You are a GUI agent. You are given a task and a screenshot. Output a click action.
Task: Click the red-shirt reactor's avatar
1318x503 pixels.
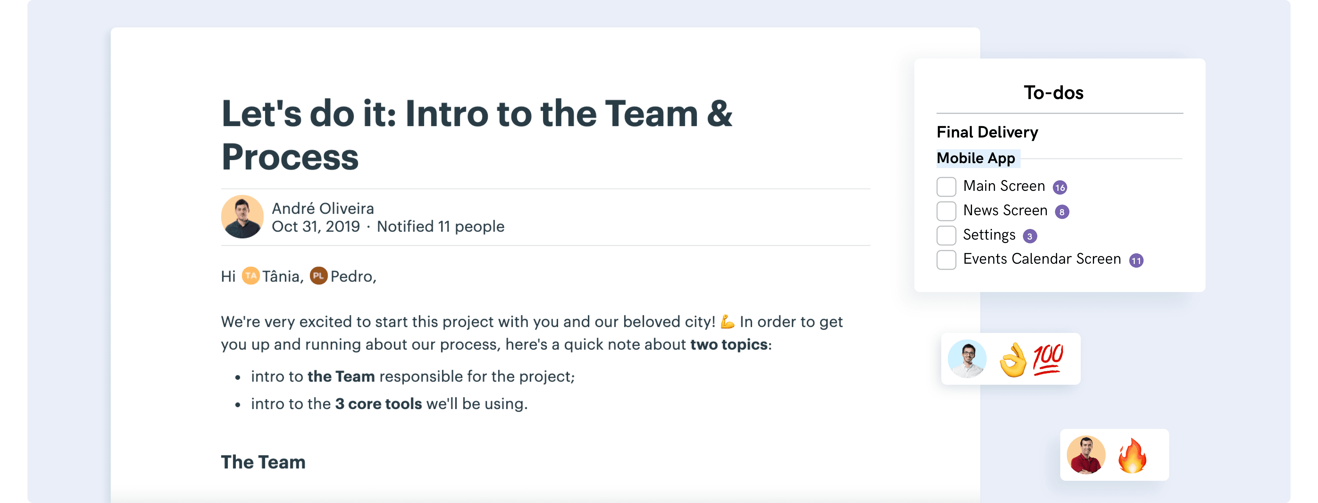(1086, 455)
